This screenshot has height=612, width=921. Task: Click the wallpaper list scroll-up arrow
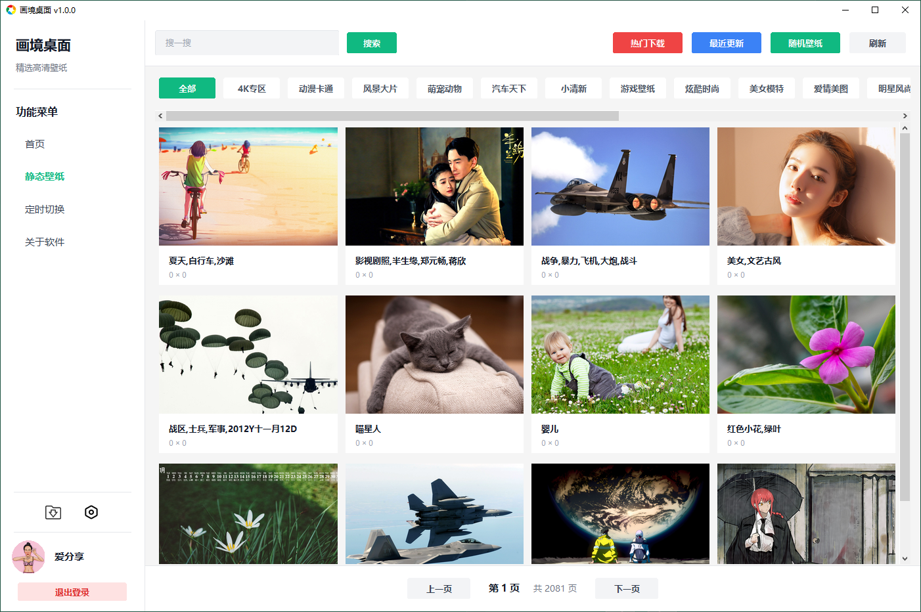[x=905, y=129]
